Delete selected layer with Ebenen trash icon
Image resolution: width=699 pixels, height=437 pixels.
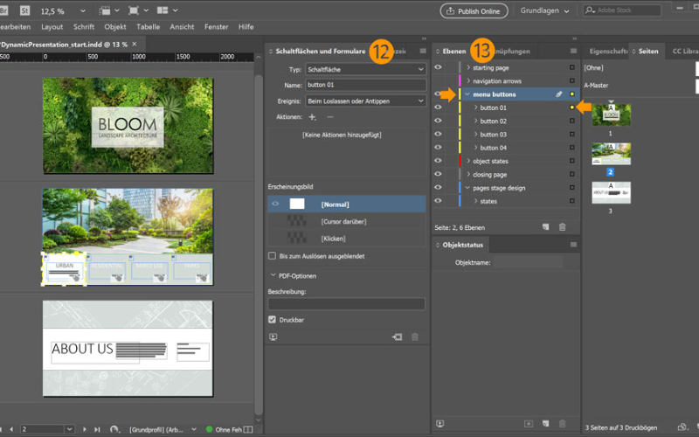tap(562, 226)
